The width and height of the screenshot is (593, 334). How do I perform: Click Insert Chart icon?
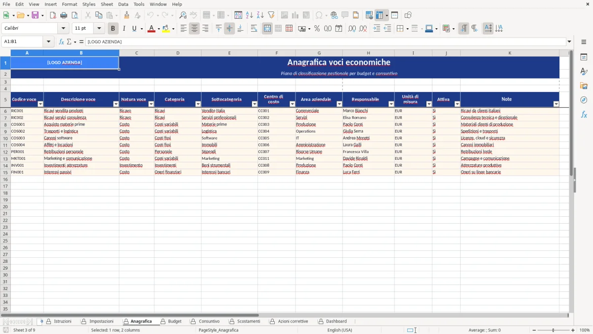pyautogui.click(x=296, y=15)
